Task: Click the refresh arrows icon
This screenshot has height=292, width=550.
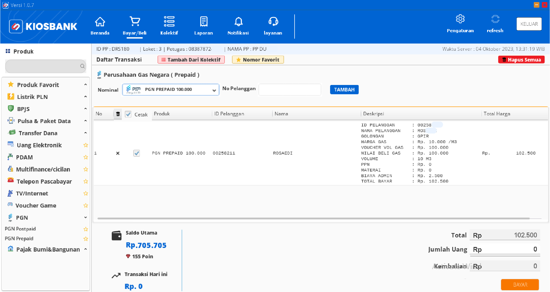Action: [x=495, y=19]
